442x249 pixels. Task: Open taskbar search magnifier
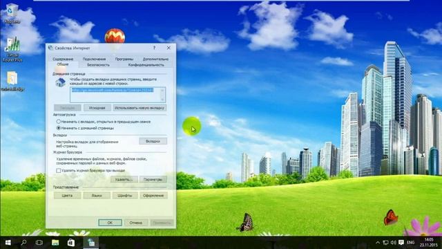(23, 243)
